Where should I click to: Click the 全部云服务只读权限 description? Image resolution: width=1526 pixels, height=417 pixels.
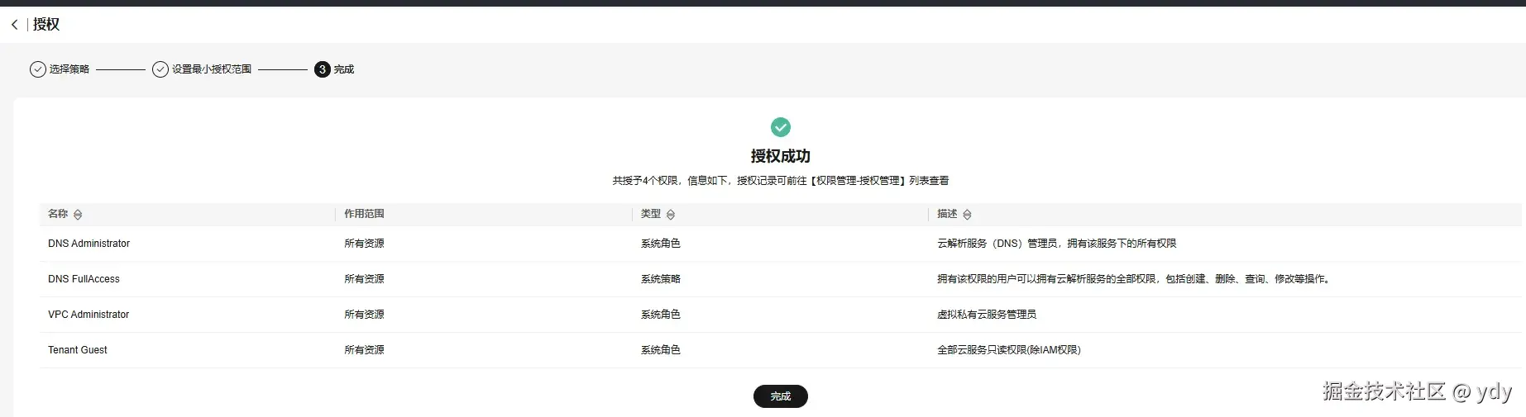pyautogui.click(x=1009, y=350)
